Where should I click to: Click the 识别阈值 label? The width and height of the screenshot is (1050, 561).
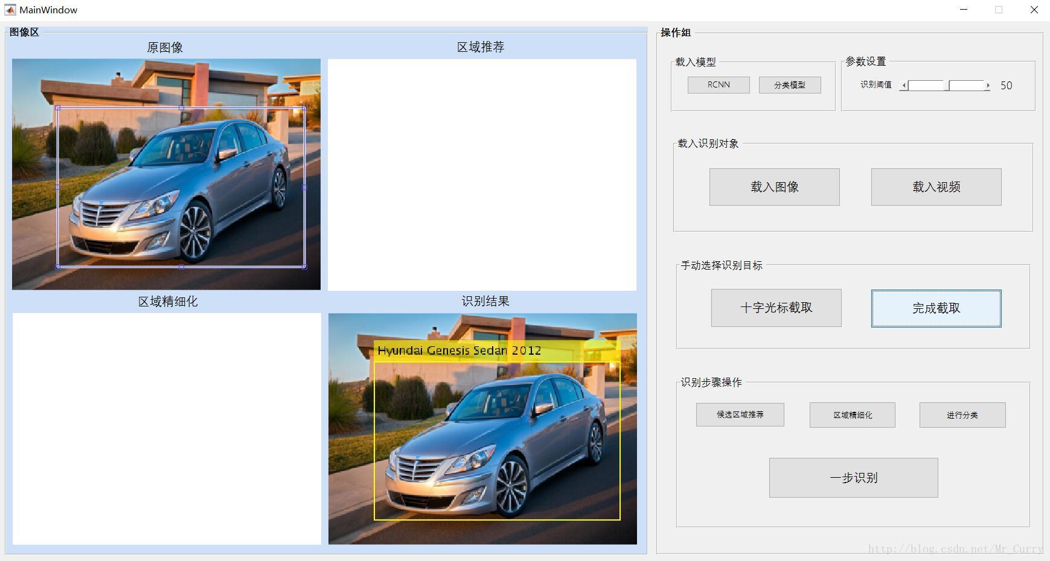click(x=876, y=85)
